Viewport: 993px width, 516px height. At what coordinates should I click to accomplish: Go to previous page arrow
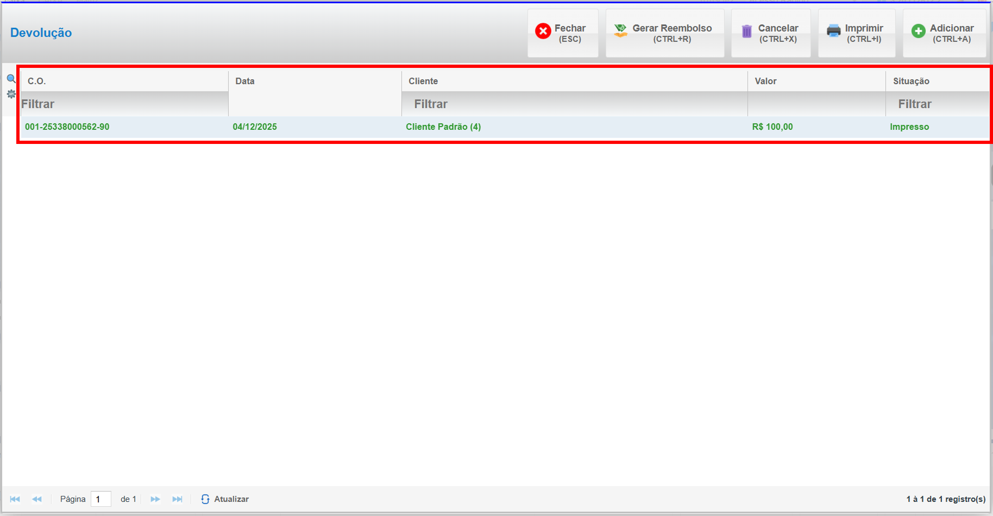37,499
